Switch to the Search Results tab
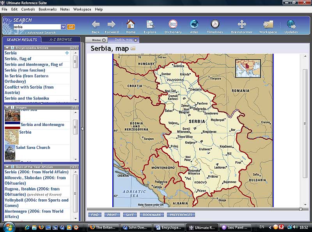 [x=22, y=40]
